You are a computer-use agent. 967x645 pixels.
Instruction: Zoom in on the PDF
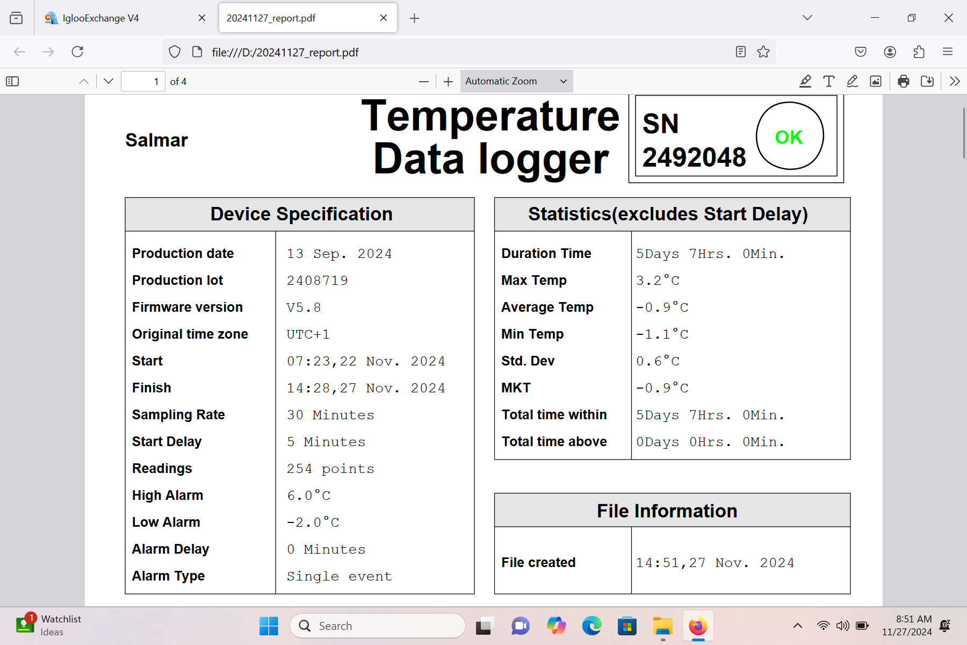(449, 81)
